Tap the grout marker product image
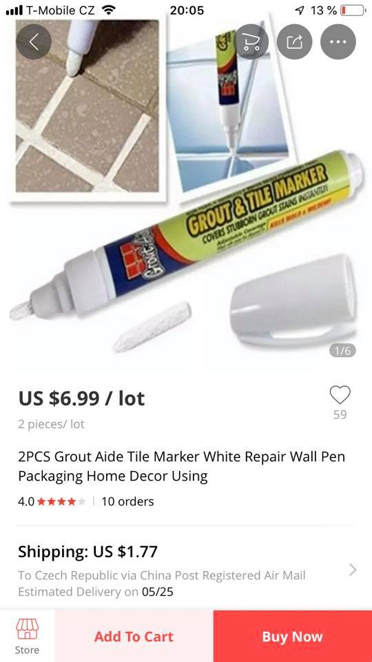Viewport: 372px width, 662px height. [185, 194]
